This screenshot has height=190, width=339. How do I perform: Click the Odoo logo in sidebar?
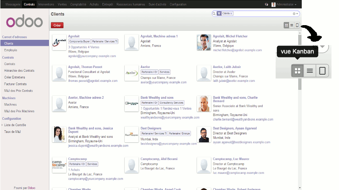point(24,21)
